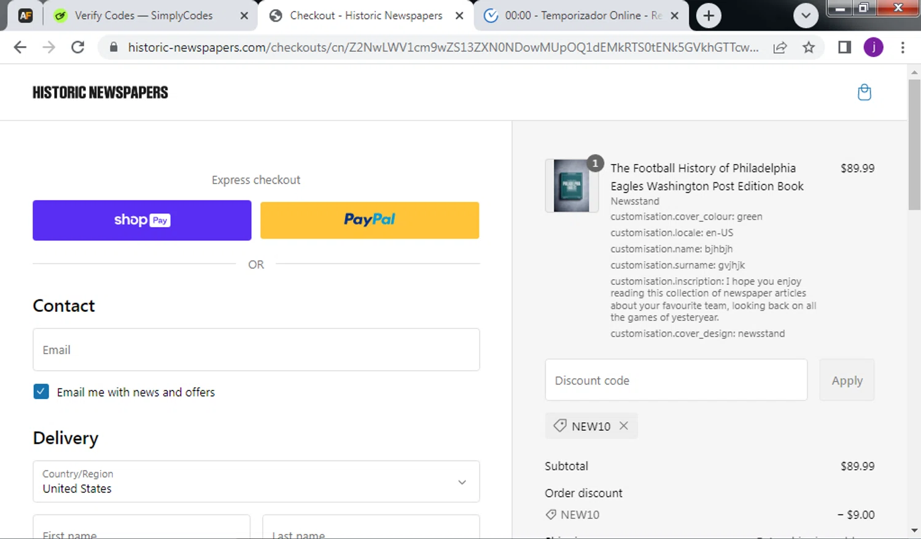Pay with Shop Pay express button
921x539 pixels.
pyautogui.click(x=142, y=220)
